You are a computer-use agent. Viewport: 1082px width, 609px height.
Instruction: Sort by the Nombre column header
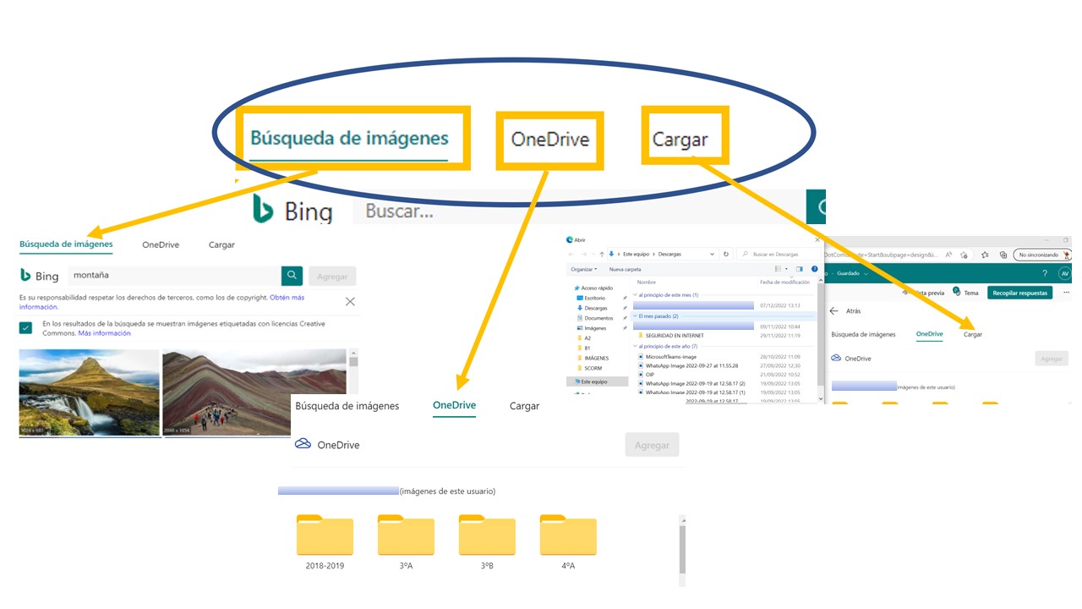click(647, 283)
